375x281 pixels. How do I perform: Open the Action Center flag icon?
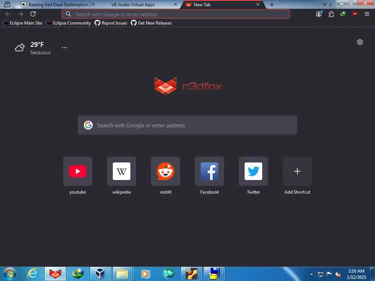329,274
